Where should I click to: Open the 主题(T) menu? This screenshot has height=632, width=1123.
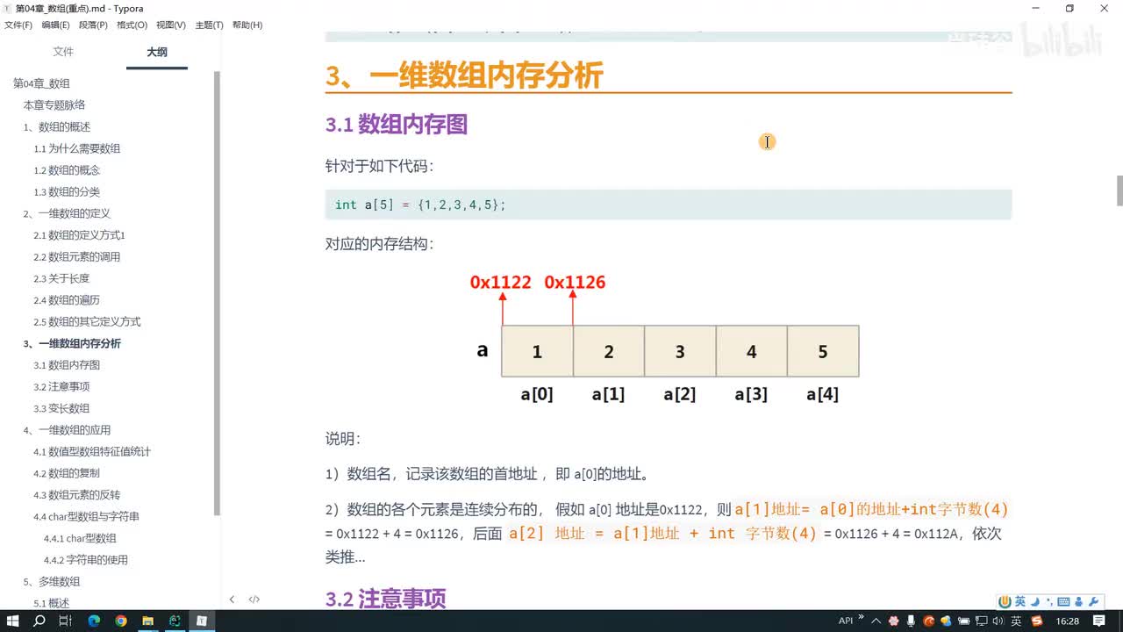click(x=209, y=25)
